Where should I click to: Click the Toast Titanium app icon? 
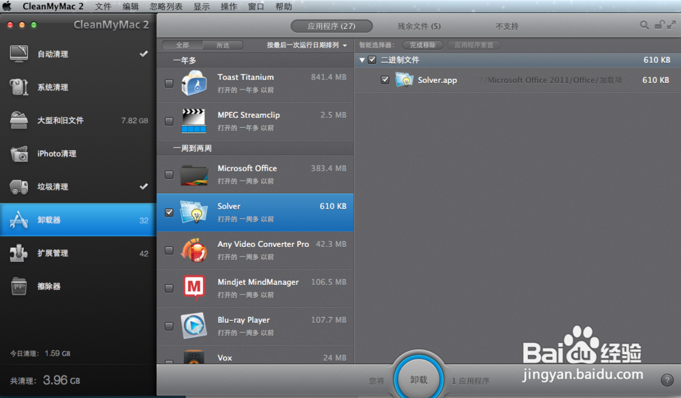pyautogui.click(x=193, y=83)
